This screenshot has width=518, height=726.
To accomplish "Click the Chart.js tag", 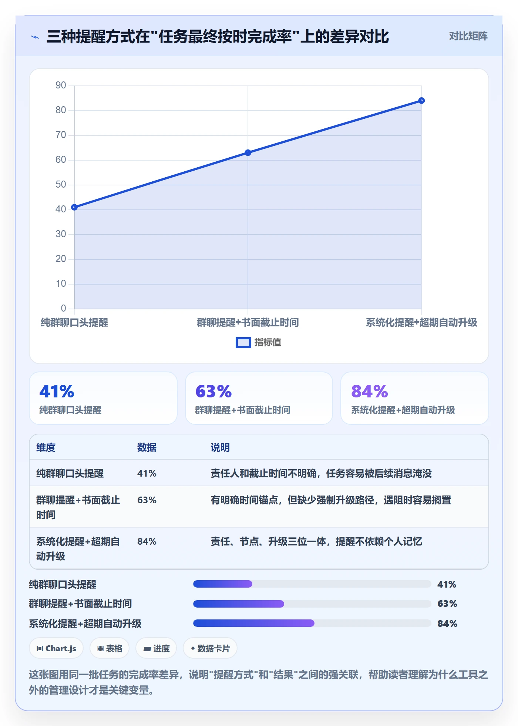I will coord(56,648).
